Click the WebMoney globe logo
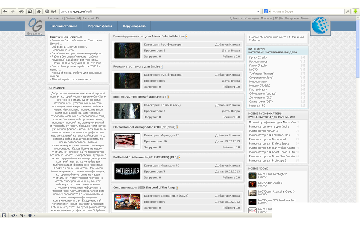 click(320, 25)
